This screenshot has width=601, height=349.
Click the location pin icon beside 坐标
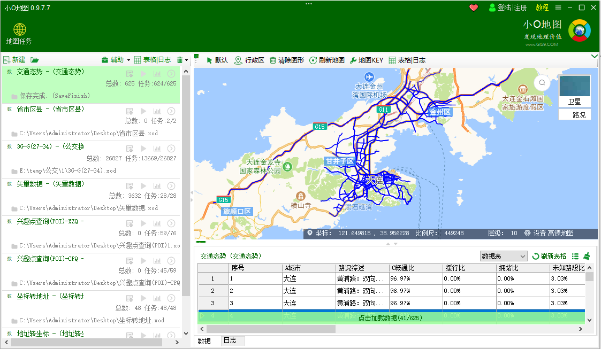point(310,232)
